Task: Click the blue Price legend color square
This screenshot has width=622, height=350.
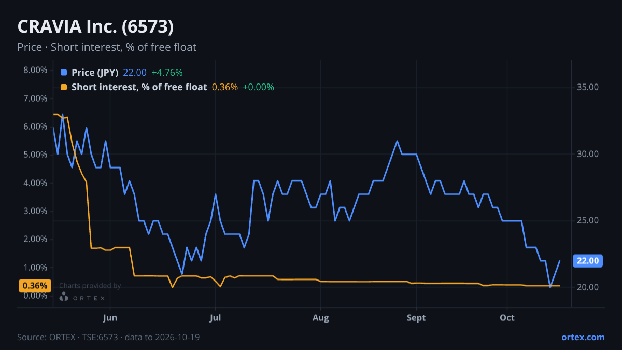Action: 64,73
